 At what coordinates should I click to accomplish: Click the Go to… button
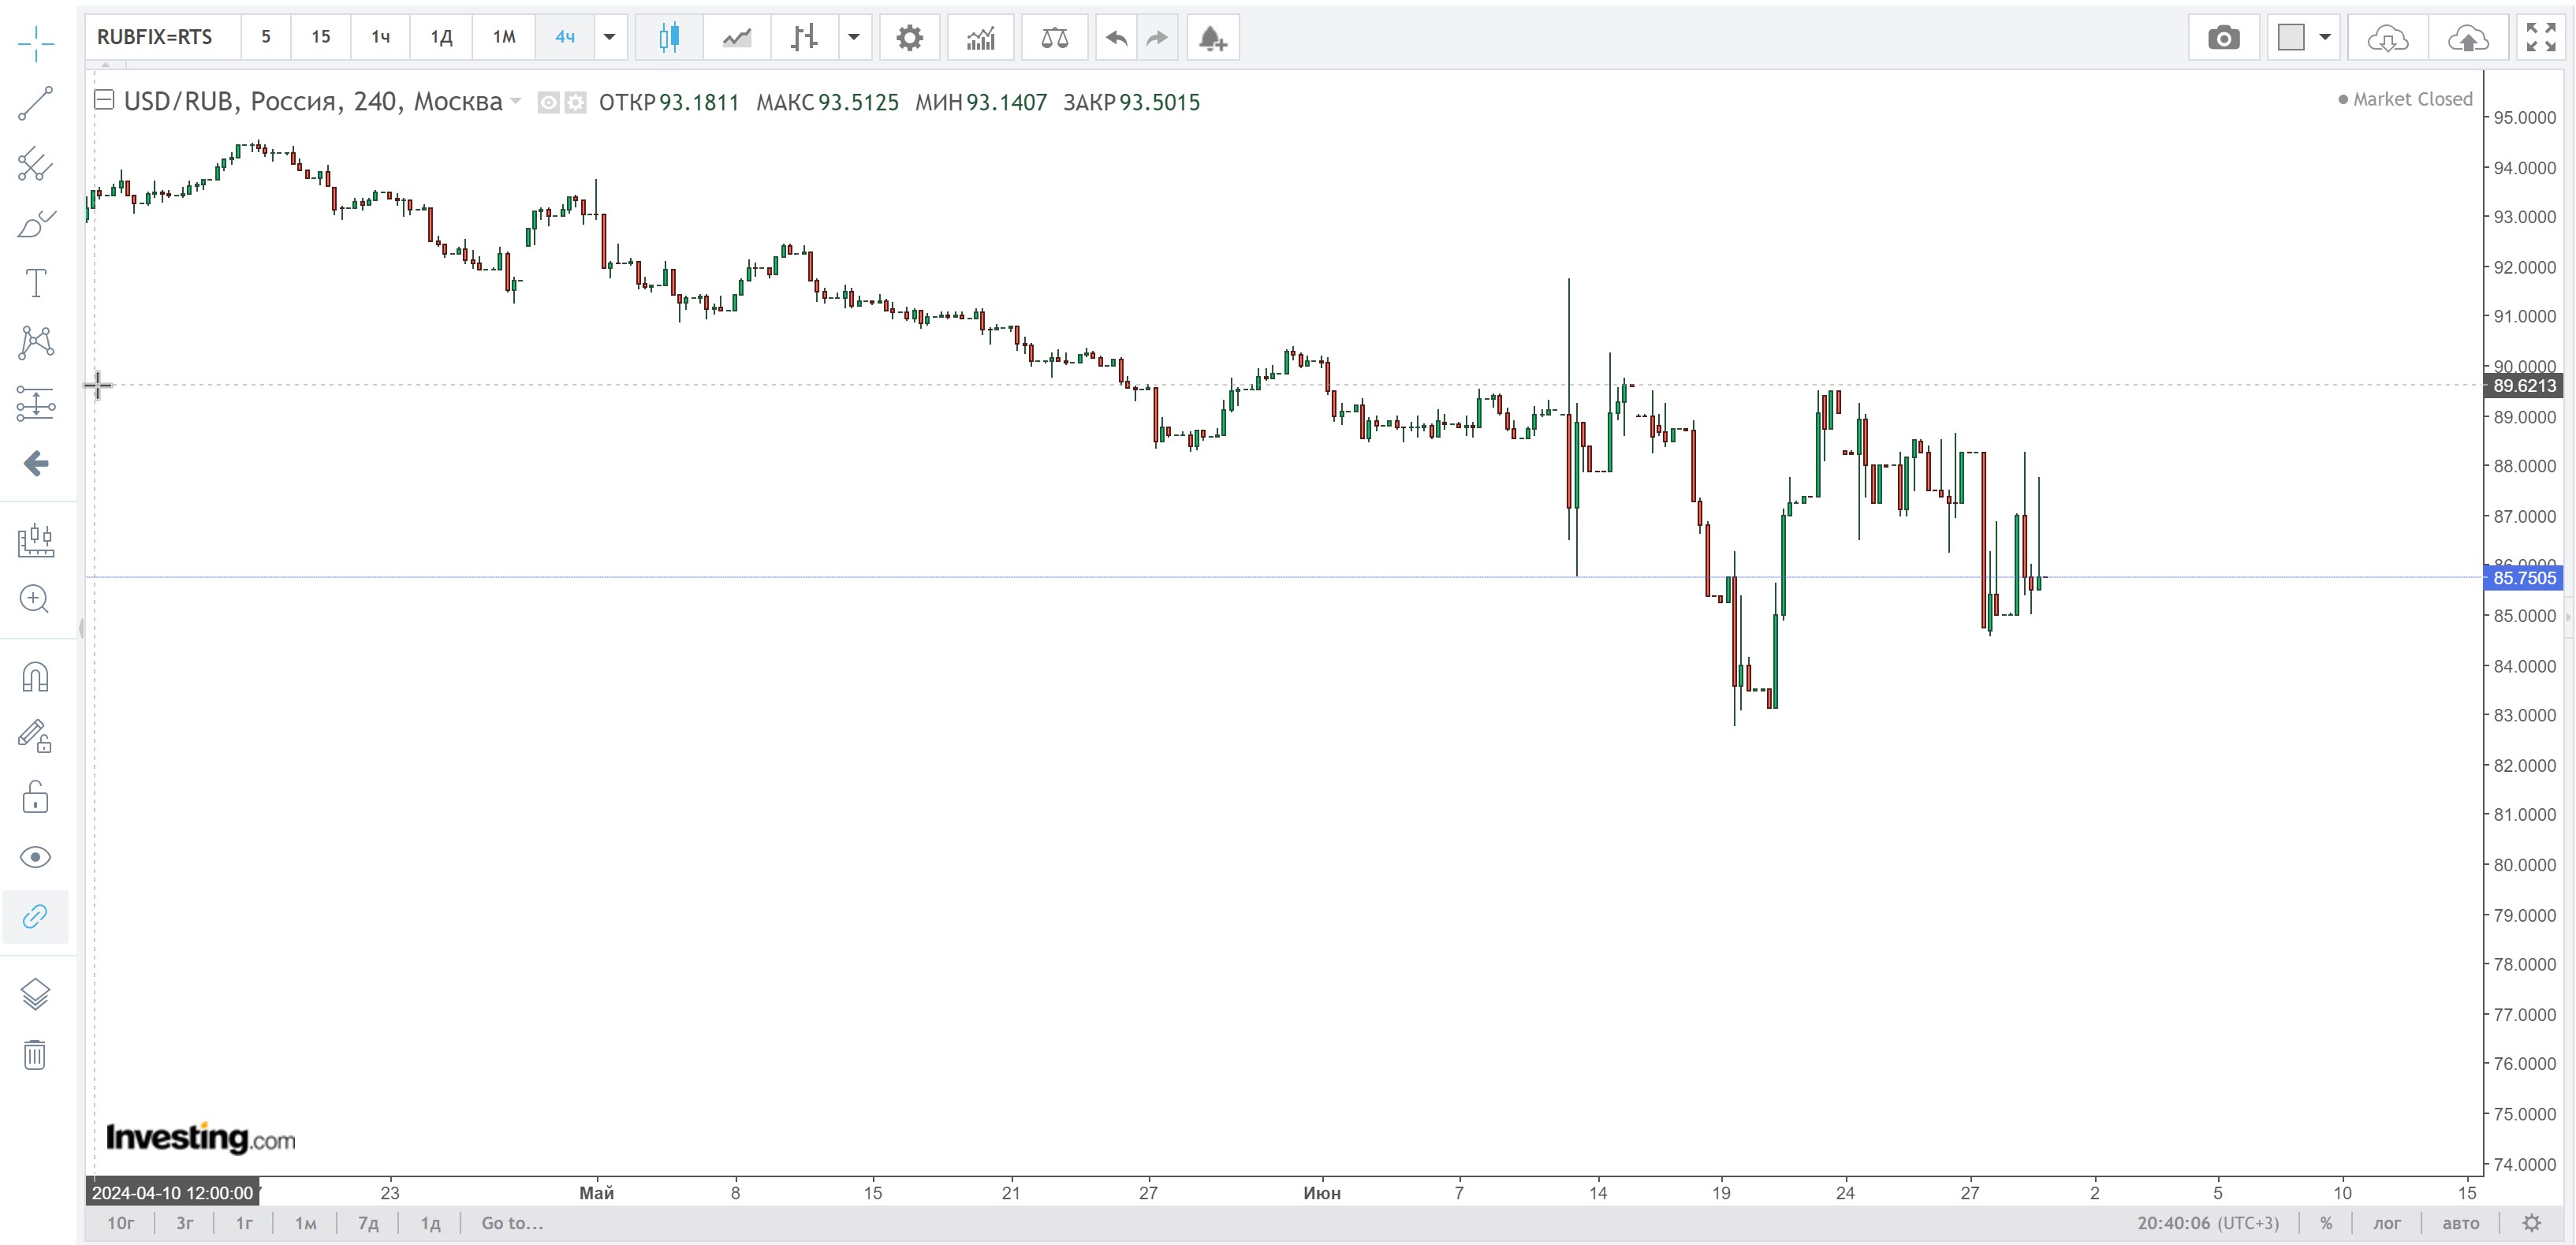click(512, 1223)
